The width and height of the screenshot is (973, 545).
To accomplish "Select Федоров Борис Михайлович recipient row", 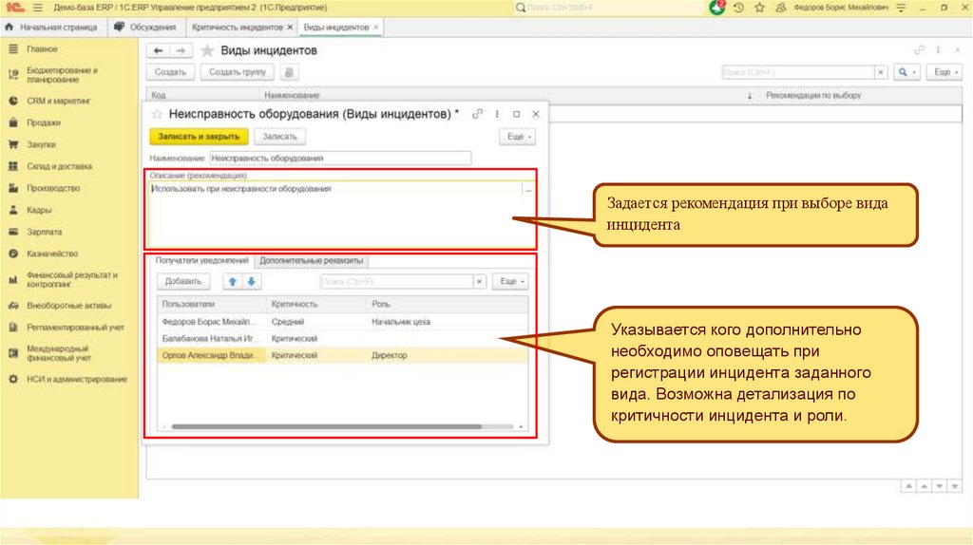I will 342,322.
